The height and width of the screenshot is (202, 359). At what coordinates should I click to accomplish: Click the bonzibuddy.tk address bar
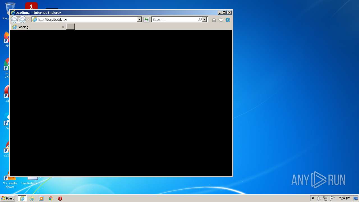pyautogui.click(x=84, y=19)
